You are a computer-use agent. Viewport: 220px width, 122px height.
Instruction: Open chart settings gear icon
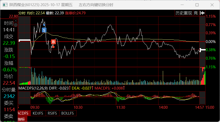click(16, 25)
